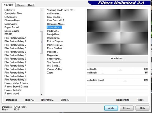This screenshot has height=113, width=152.
Task: Click the scroll-down arrow in category list
Action: click(42, 94)
